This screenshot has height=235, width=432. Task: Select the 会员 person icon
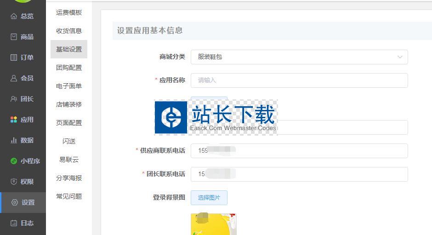(14, 78)
